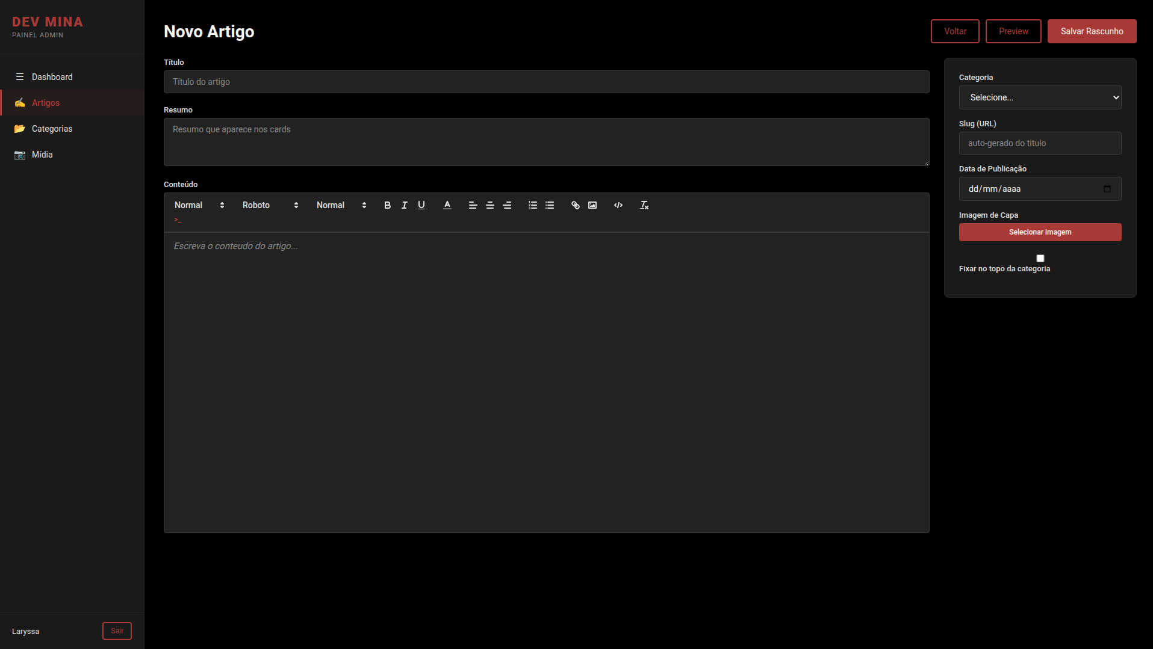
Task: Click the Salvar Rascunho button
Action: click(1092, 31)
